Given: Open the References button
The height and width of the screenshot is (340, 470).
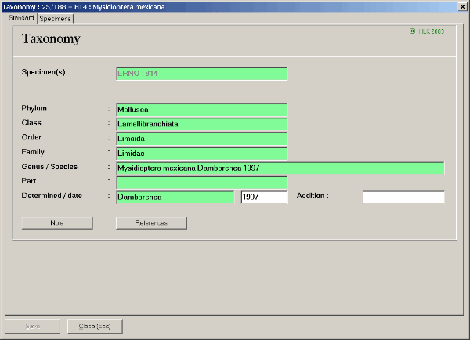Looking at the screenshot, I should (151, 223).
